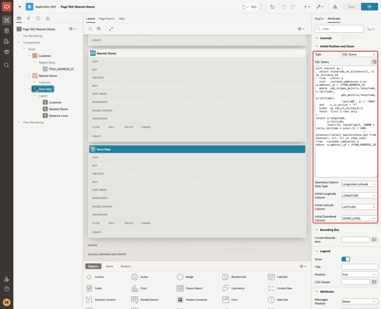Viewport: 381px width, 309px height.
Task: Open the Initial Longitude Column dropdown
Action: pos(359,195)
